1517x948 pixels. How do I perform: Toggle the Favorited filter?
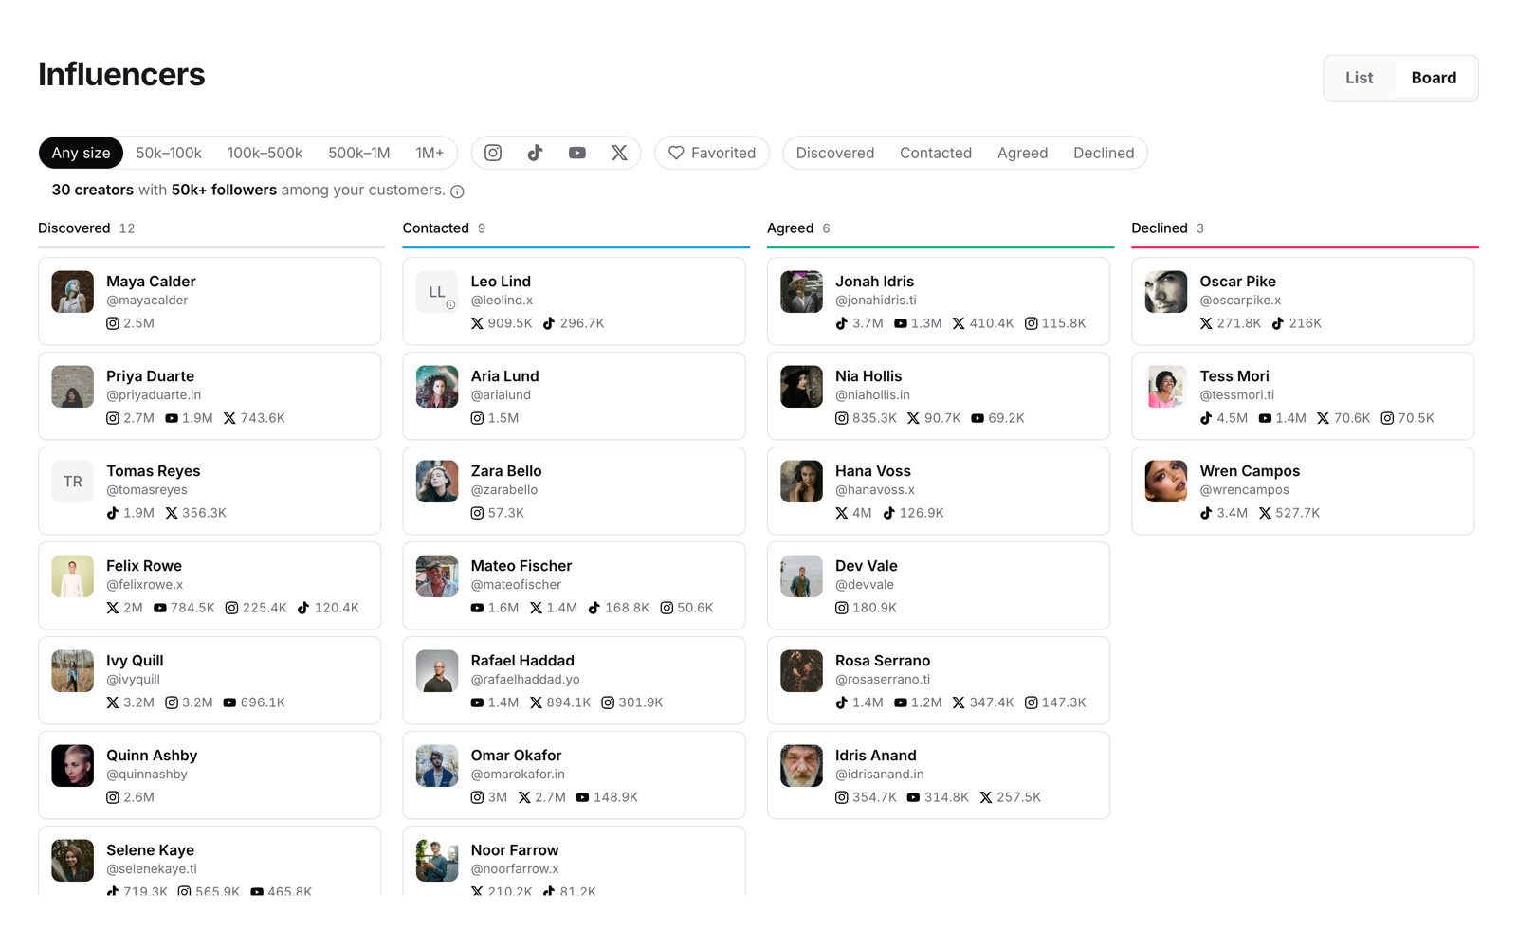tap(712, 153)
